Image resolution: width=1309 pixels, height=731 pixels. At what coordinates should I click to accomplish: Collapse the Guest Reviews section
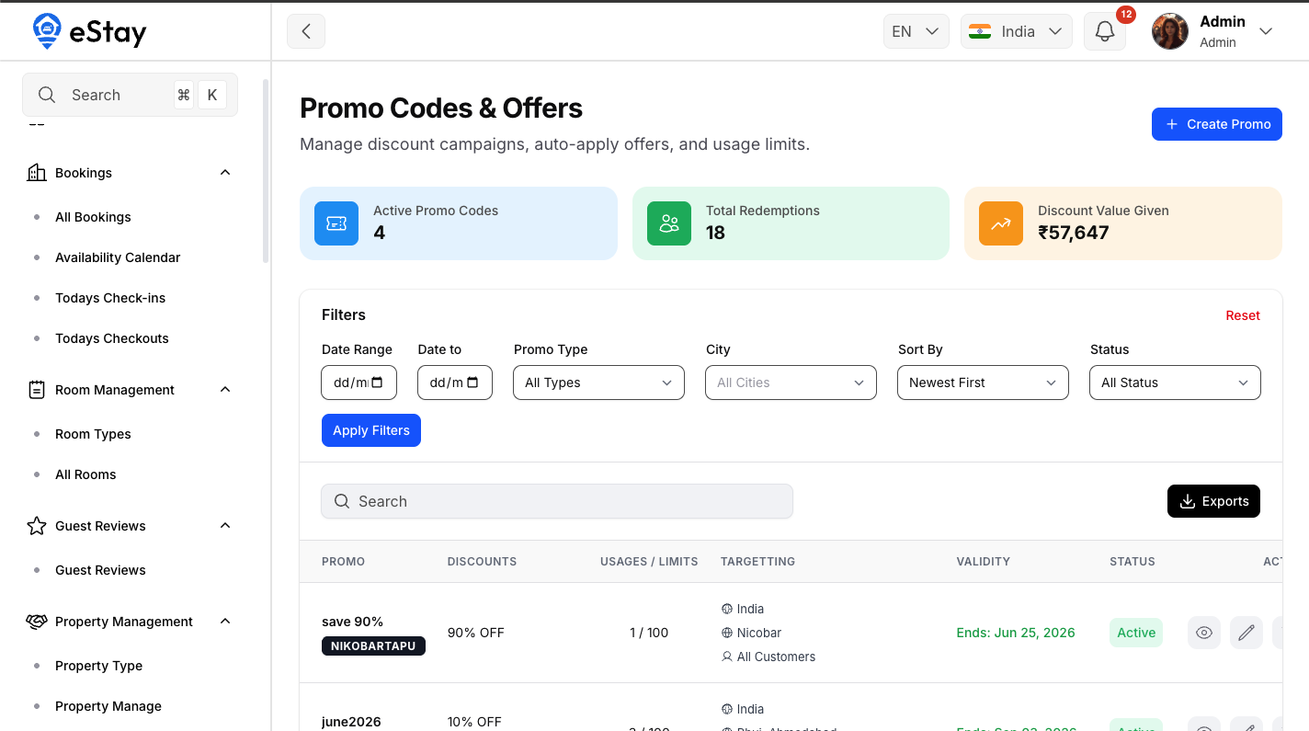(225, 526)
